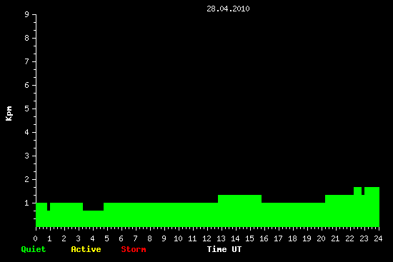Click hour 8 on the time axis

click(x=149, y=238)
